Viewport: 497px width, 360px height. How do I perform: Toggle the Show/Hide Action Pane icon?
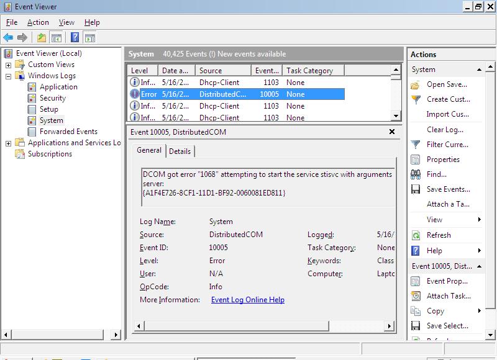click(x=90, y=38)
